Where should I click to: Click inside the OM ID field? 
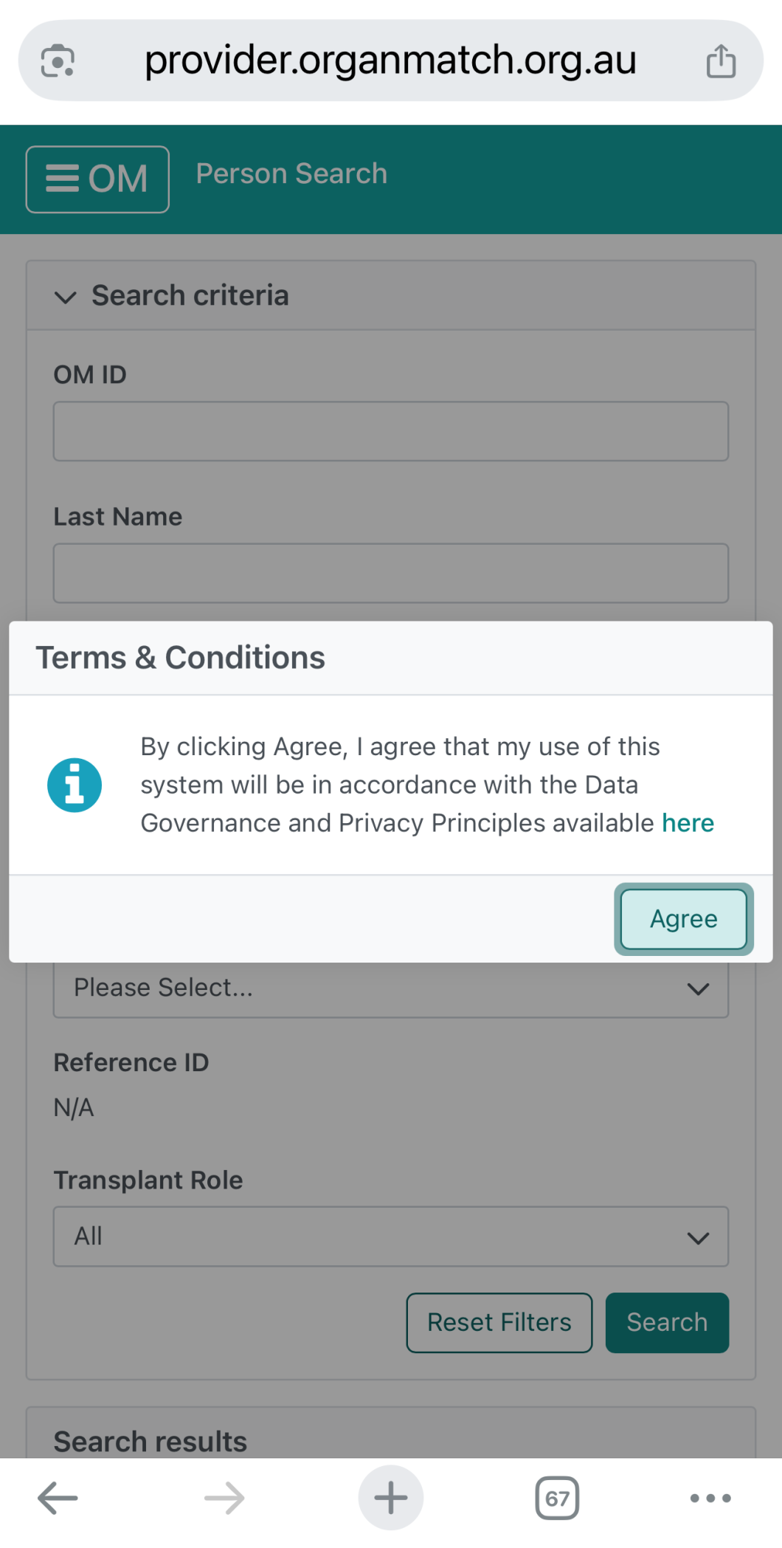pyautogui.click(x=390, y=430)
